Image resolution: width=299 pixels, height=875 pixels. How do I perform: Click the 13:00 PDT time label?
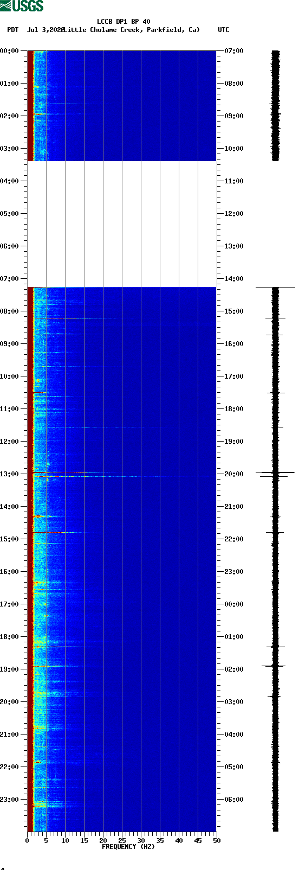[10, 474]
